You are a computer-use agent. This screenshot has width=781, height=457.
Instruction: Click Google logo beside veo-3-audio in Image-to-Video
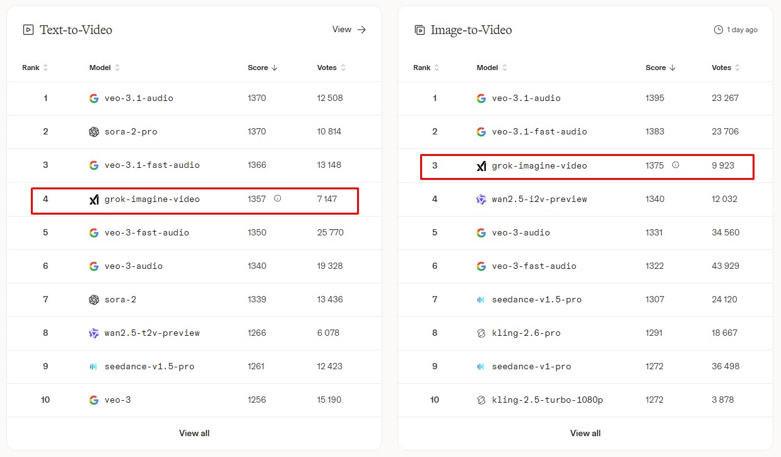click(481, 233)
